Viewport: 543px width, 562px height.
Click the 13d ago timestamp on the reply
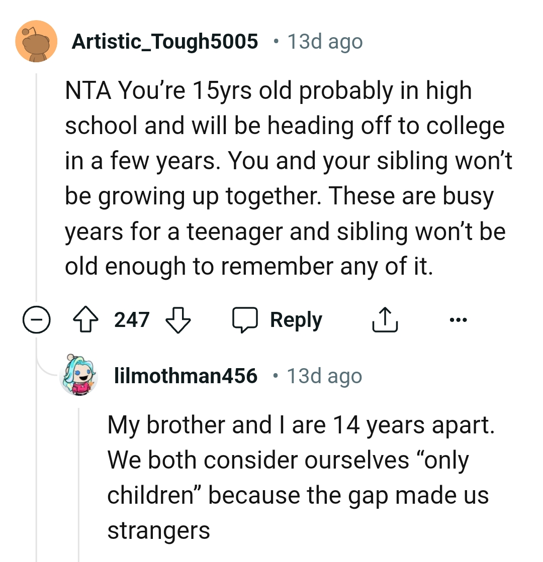[324, 375]
